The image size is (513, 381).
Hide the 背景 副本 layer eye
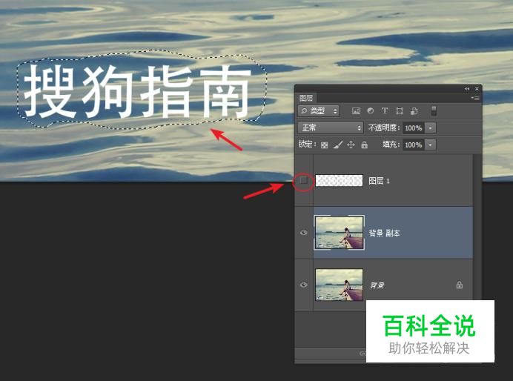point(304,233)
